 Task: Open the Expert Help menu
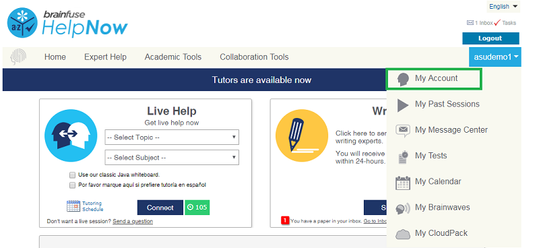[105, 57]
